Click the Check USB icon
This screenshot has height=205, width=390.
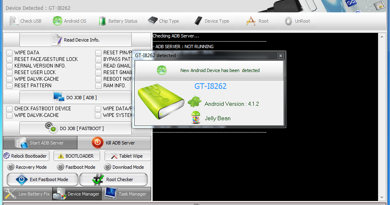point(14,21)
